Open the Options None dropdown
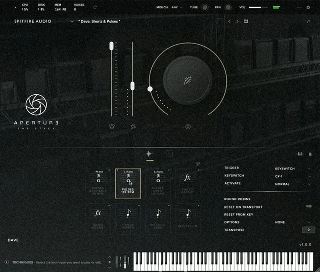Screen dimensions: 320x272 293,222
